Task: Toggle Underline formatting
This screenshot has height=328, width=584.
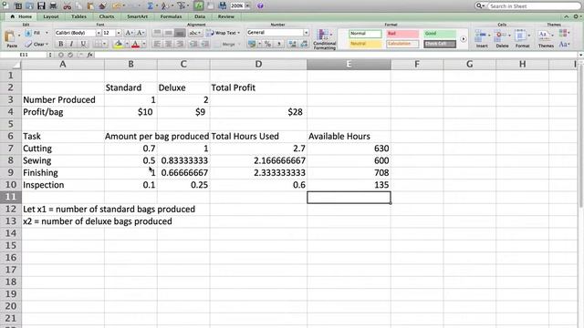Action: pyautogui.click(x=83, y=44)
